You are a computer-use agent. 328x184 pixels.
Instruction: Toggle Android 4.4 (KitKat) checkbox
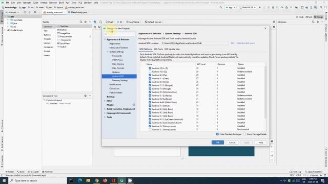(x=150, y=106)
